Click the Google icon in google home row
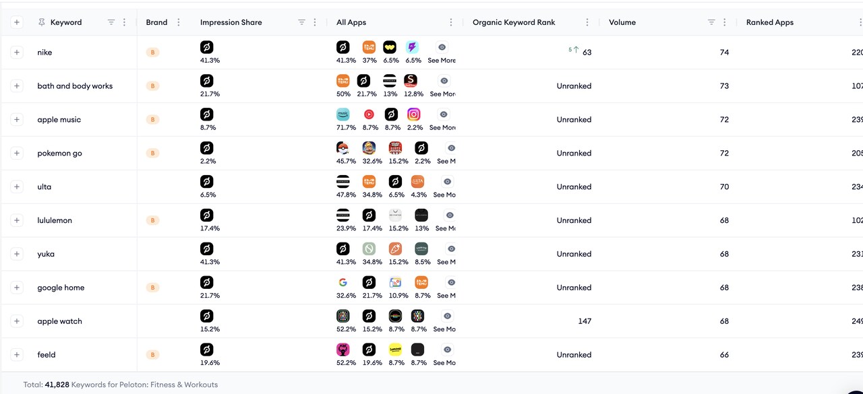 coord(343,283)
